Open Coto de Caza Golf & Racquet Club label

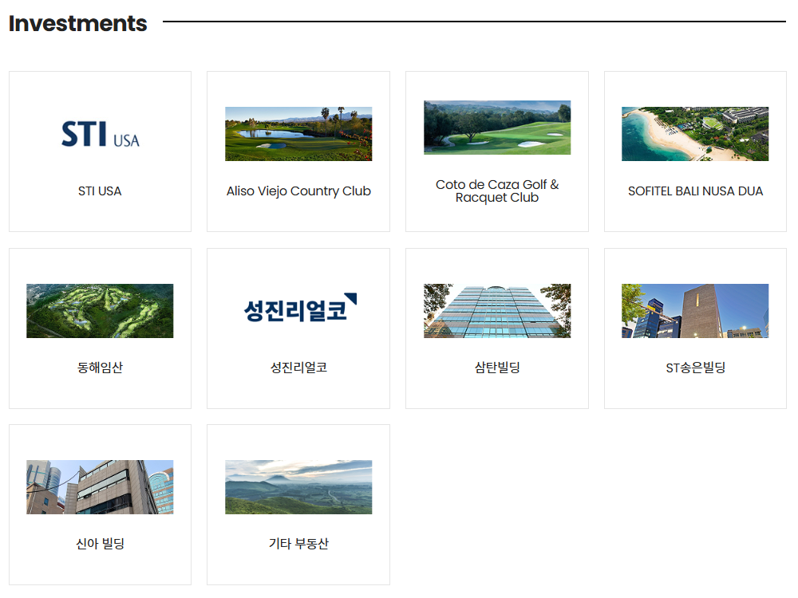click(x=497, y=191)
